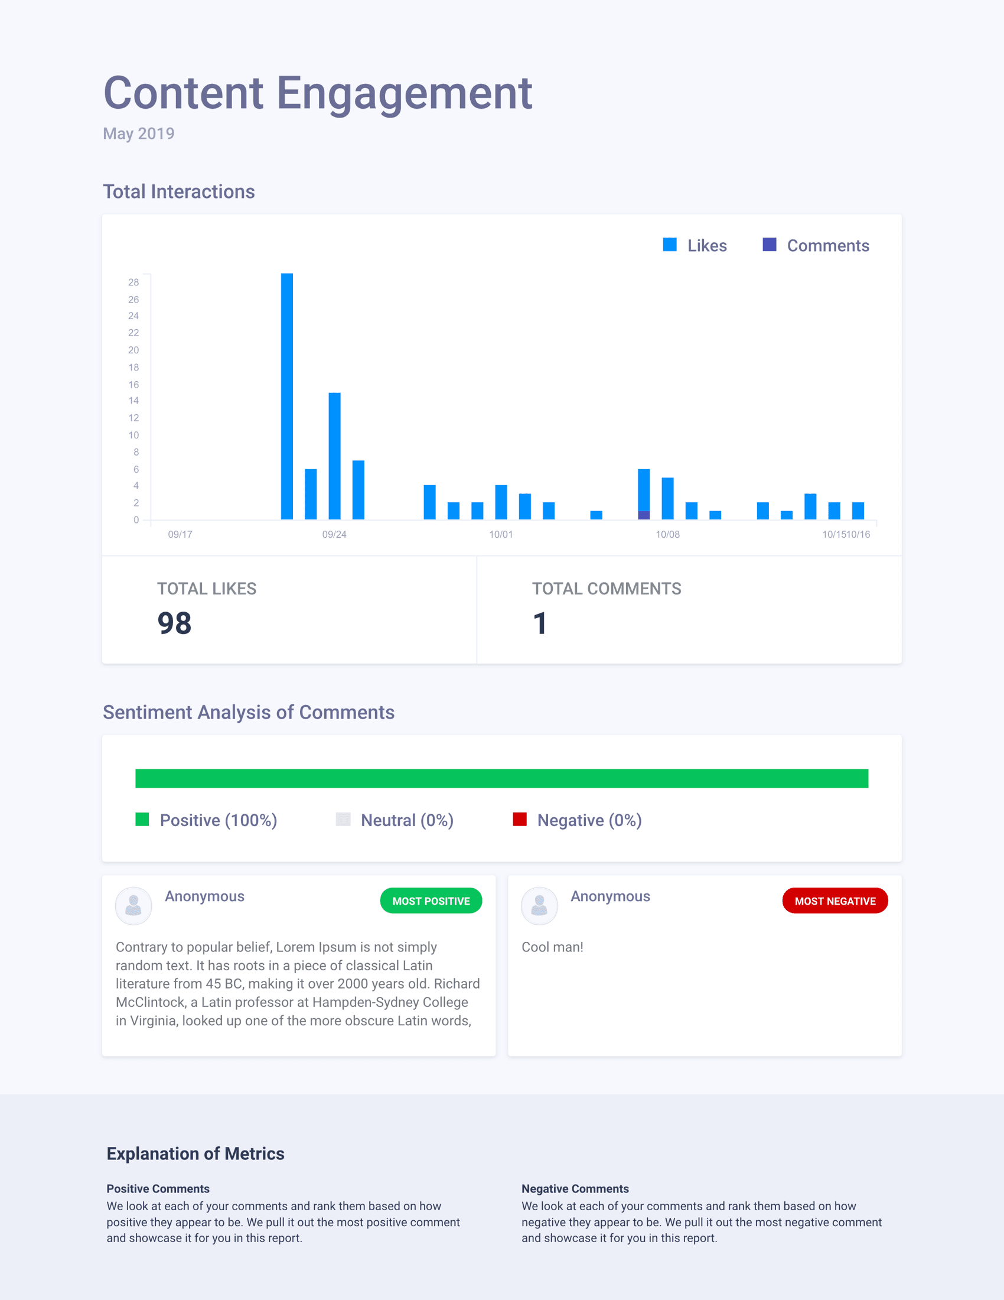Click the Most Negative badge

tap(835, 901)
